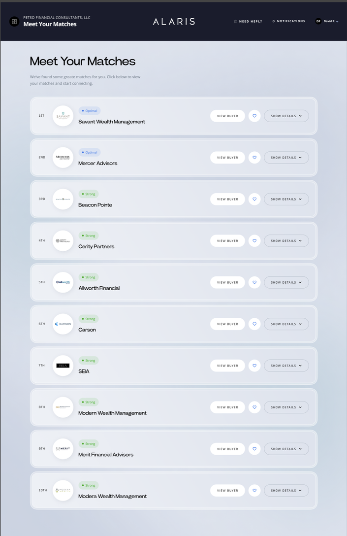
Task: Click the Savant logo thumbnail
Action: 63,116
